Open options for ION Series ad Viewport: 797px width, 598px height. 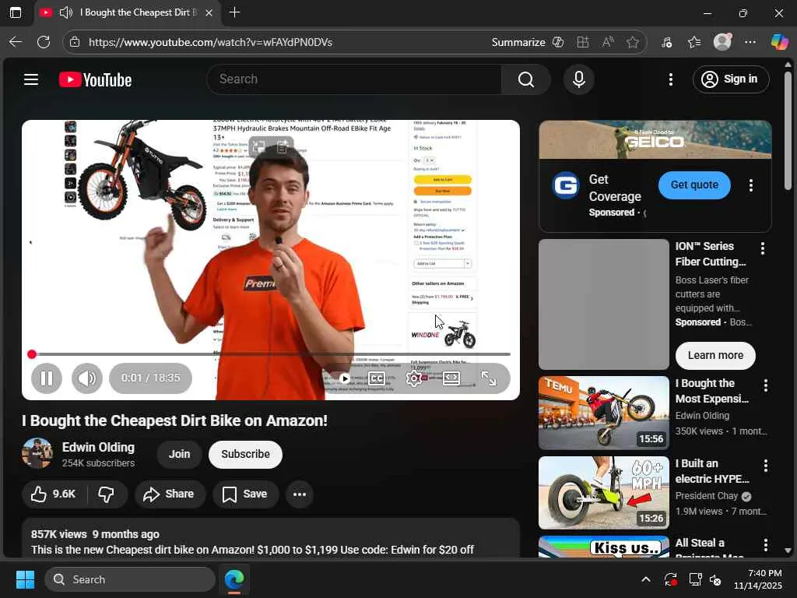(762, 248)
